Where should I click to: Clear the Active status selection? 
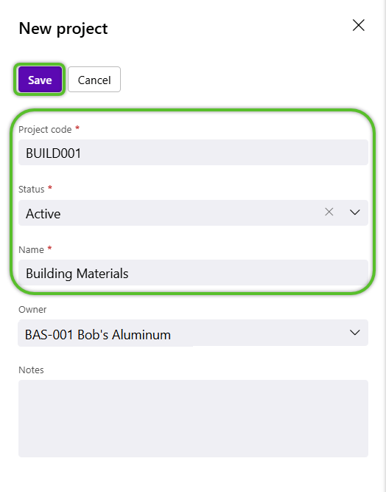click(x=329, y=212)
